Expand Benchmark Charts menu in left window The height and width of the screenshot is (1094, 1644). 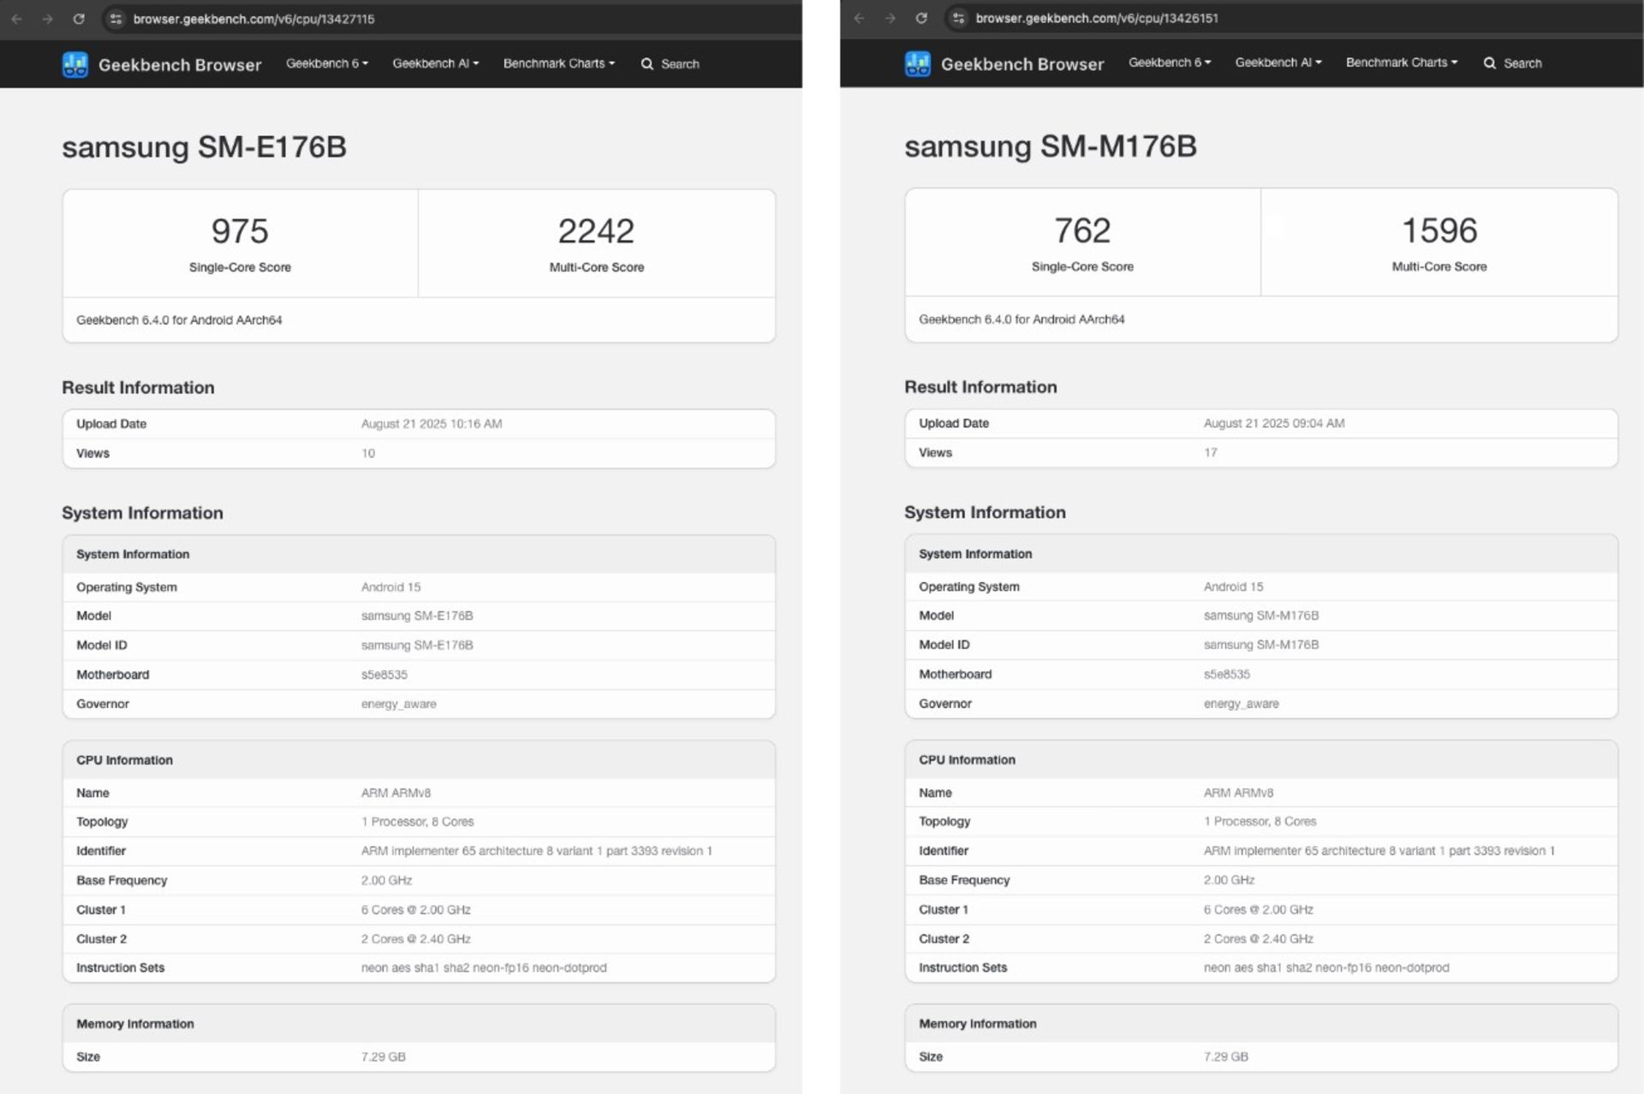[x=559, y=63]
